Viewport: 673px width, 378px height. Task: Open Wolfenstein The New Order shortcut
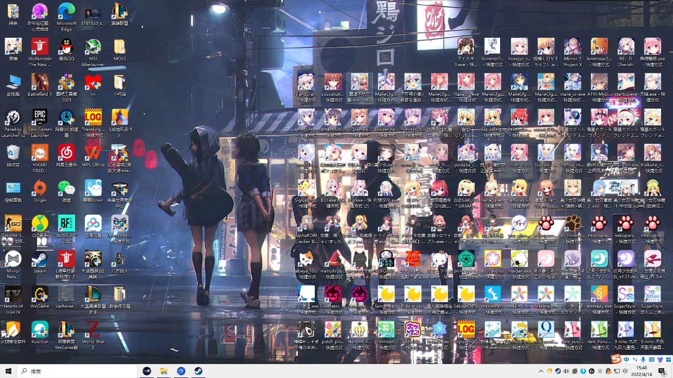click(40, 53)
